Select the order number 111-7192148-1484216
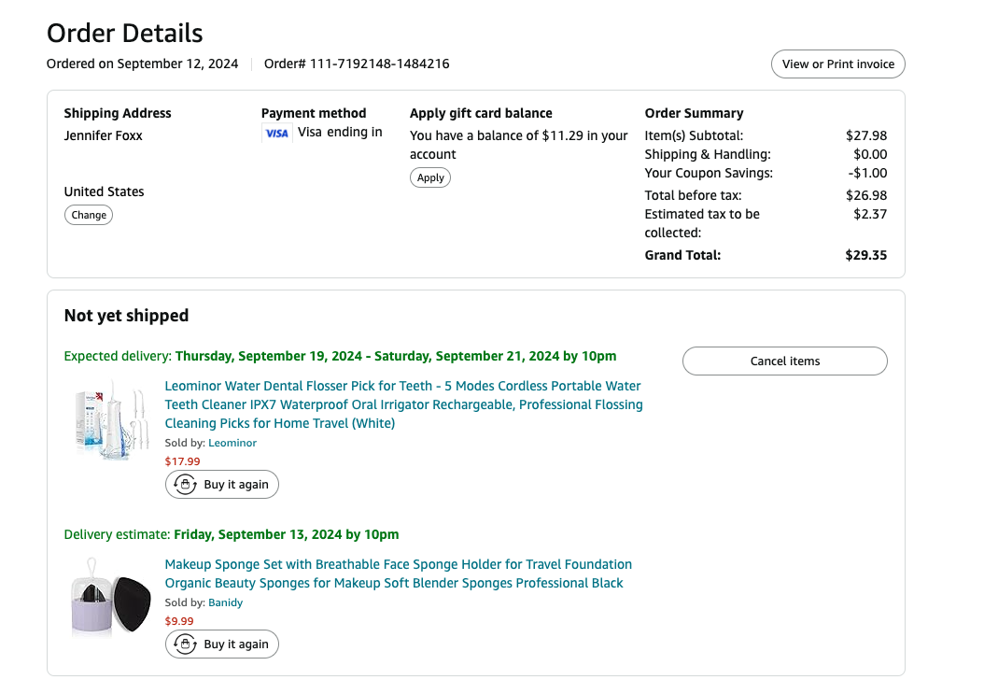 click(x=379, y=64)
